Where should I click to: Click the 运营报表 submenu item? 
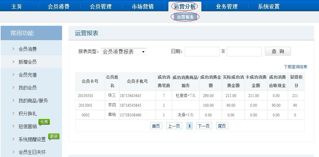coord(185,17)
